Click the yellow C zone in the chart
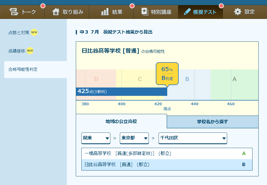Viewport: 267px width, 185px height. (140, 79)
